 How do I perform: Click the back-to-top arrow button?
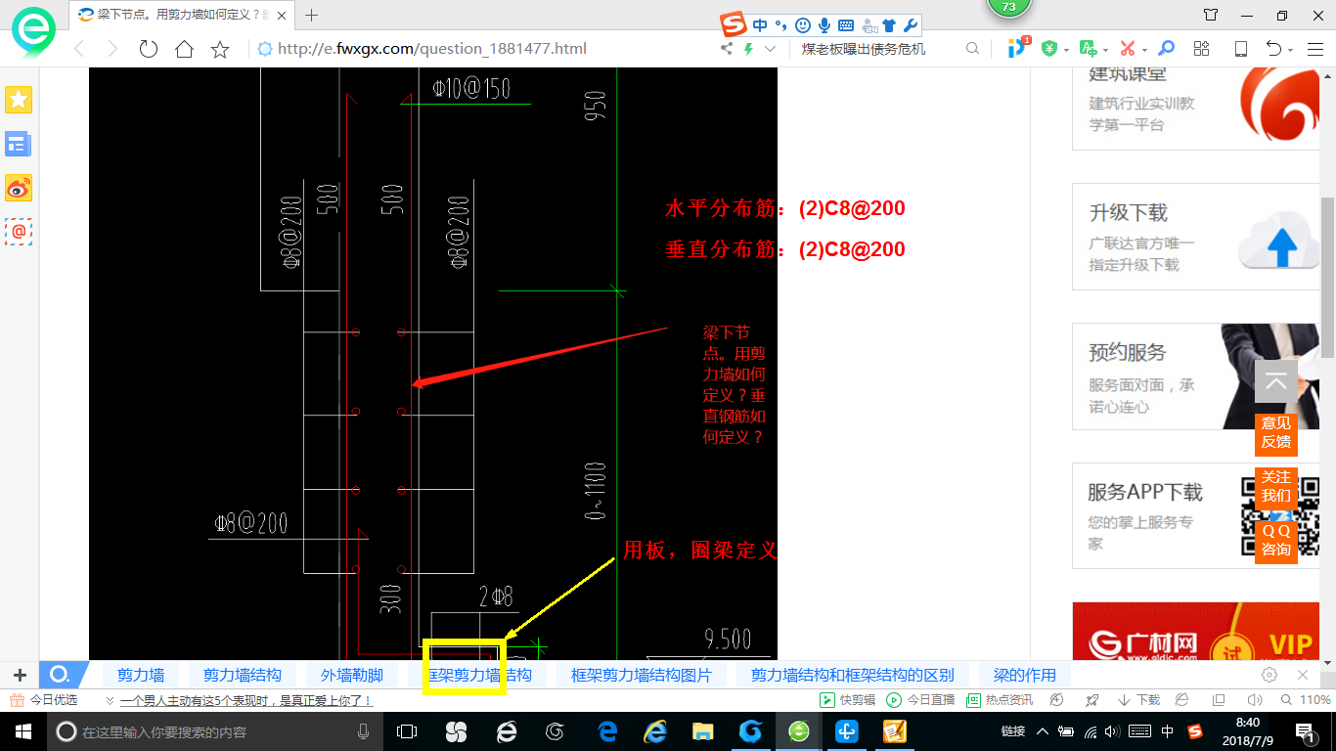[x=1275, y=382]
